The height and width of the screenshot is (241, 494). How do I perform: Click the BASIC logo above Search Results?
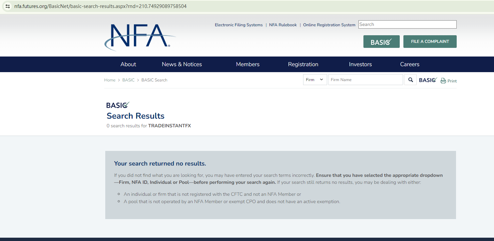(118, 105)
